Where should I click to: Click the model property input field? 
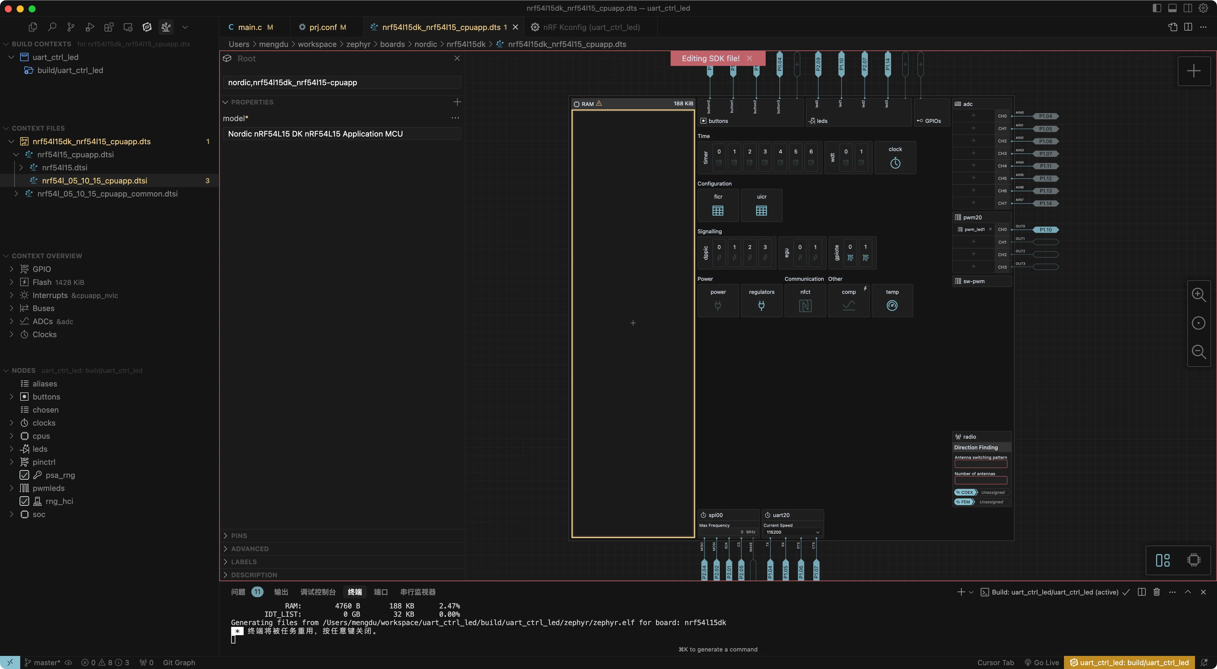[x=342, y=134]
